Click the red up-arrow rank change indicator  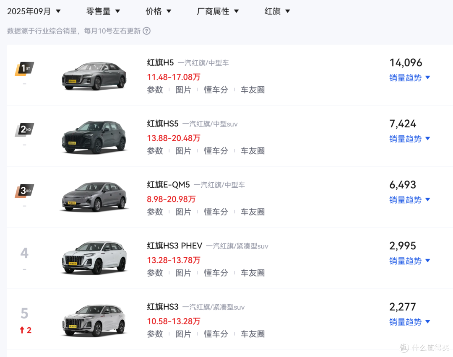click(26, 330)
